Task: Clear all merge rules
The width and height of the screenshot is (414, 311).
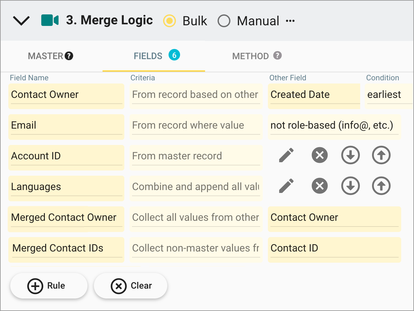Action: (x=130, y=286)
